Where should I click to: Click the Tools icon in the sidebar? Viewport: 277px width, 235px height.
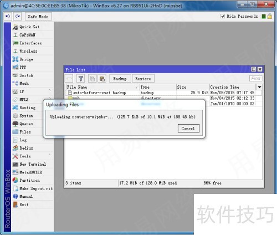(16, 156)
